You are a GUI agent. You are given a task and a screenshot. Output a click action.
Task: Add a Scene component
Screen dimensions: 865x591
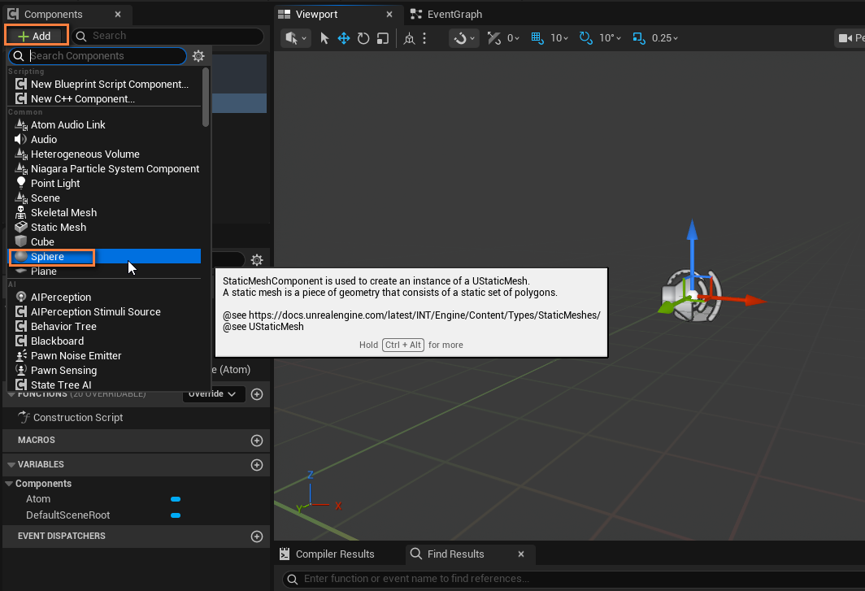click(x=104, y=198)
